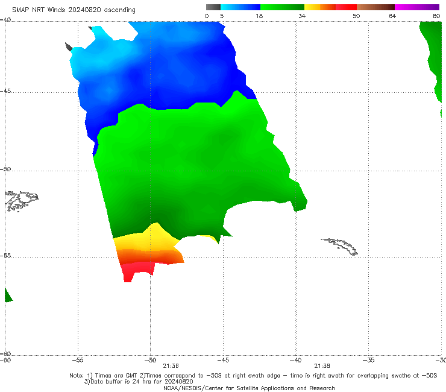Viewport: 446px width, 392px height.
Task: Click the title 'SMAP NRT Winds 20240820 ascending'
Action: (74, 10)
